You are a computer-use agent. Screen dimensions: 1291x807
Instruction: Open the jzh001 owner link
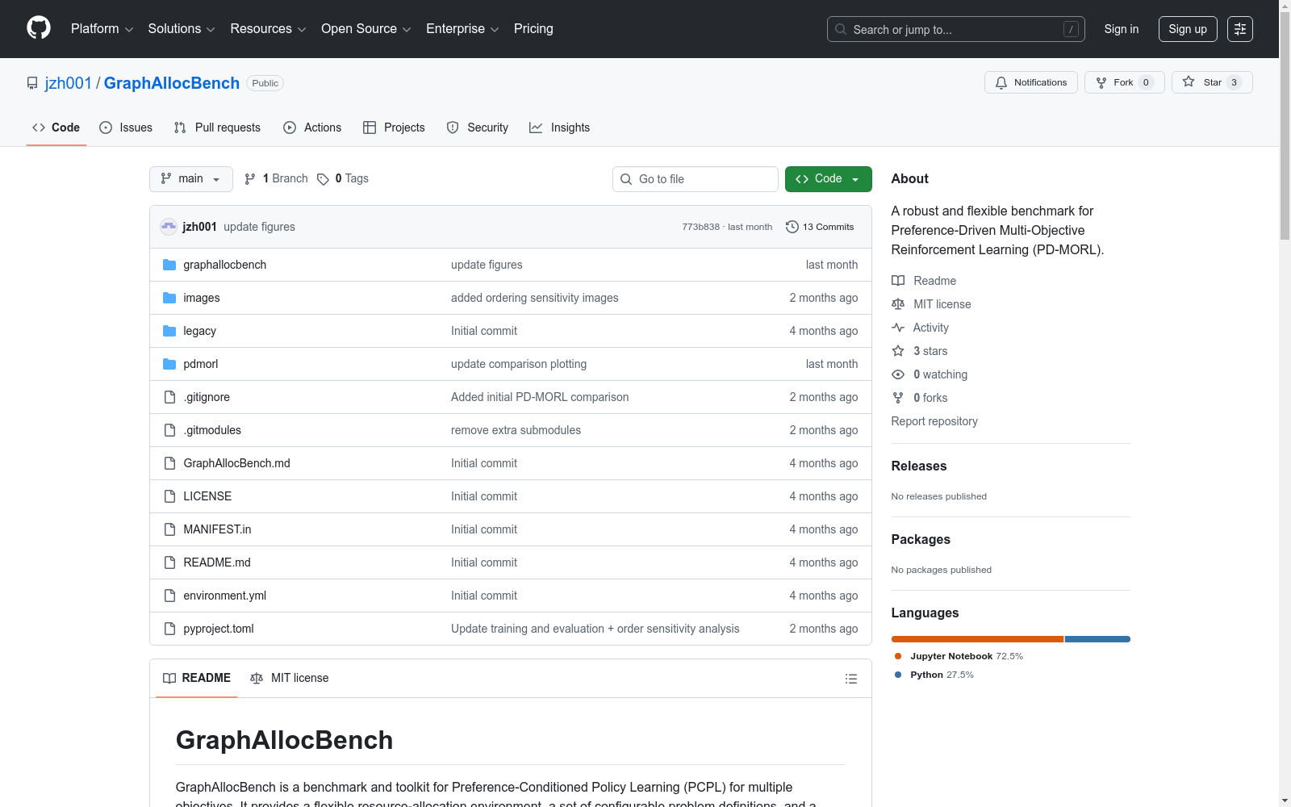pyautogui.click(x=69, y=83)
